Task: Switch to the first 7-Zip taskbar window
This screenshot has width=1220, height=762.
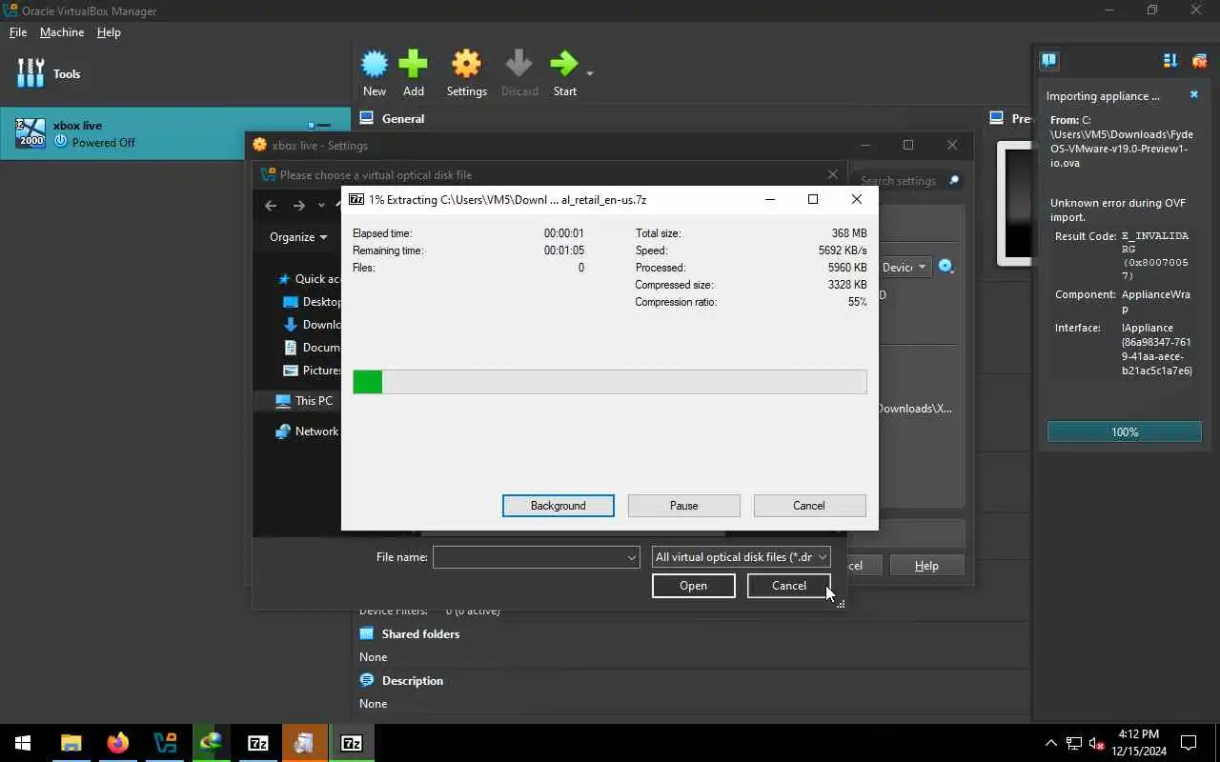Action: pos(257,743)
